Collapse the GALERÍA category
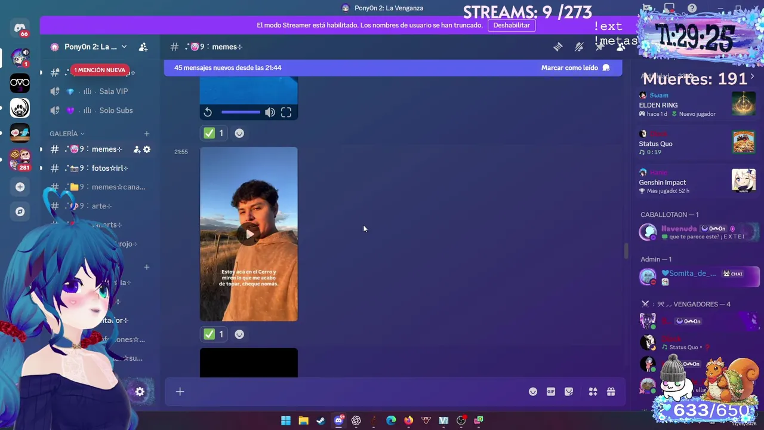Viewport: 764px width, 430px height. point(67,134)
